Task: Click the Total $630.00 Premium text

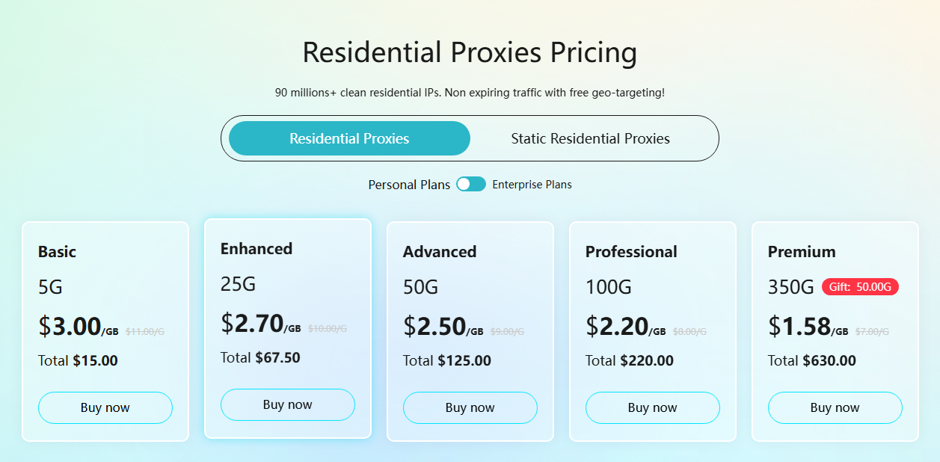Action: click(x=812, y=361)
